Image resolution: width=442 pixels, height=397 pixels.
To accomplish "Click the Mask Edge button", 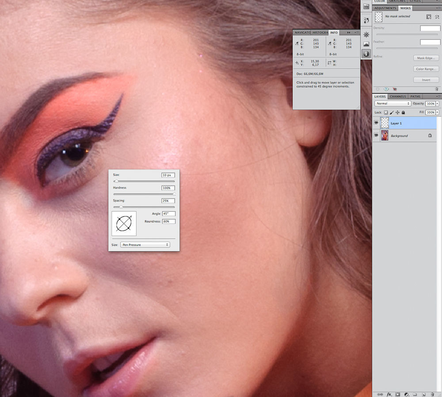I will point(426,58).
